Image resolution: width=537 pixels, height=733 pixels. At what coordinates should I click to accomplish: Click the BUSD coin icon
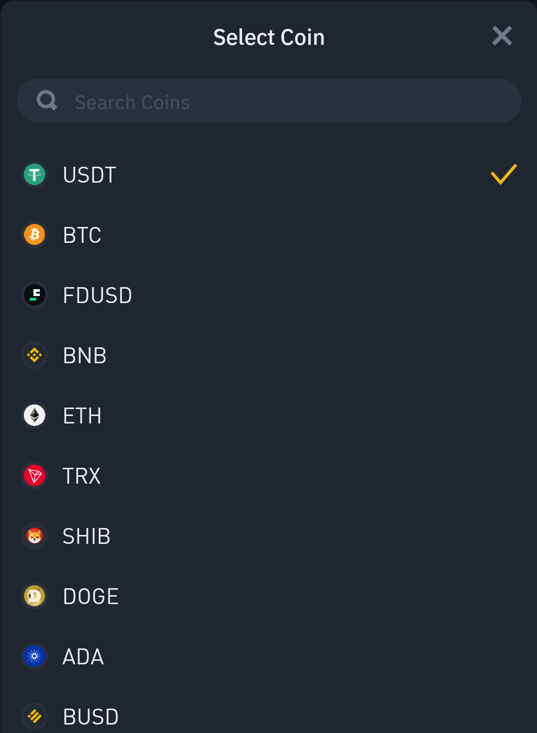[x=34, y=717]
